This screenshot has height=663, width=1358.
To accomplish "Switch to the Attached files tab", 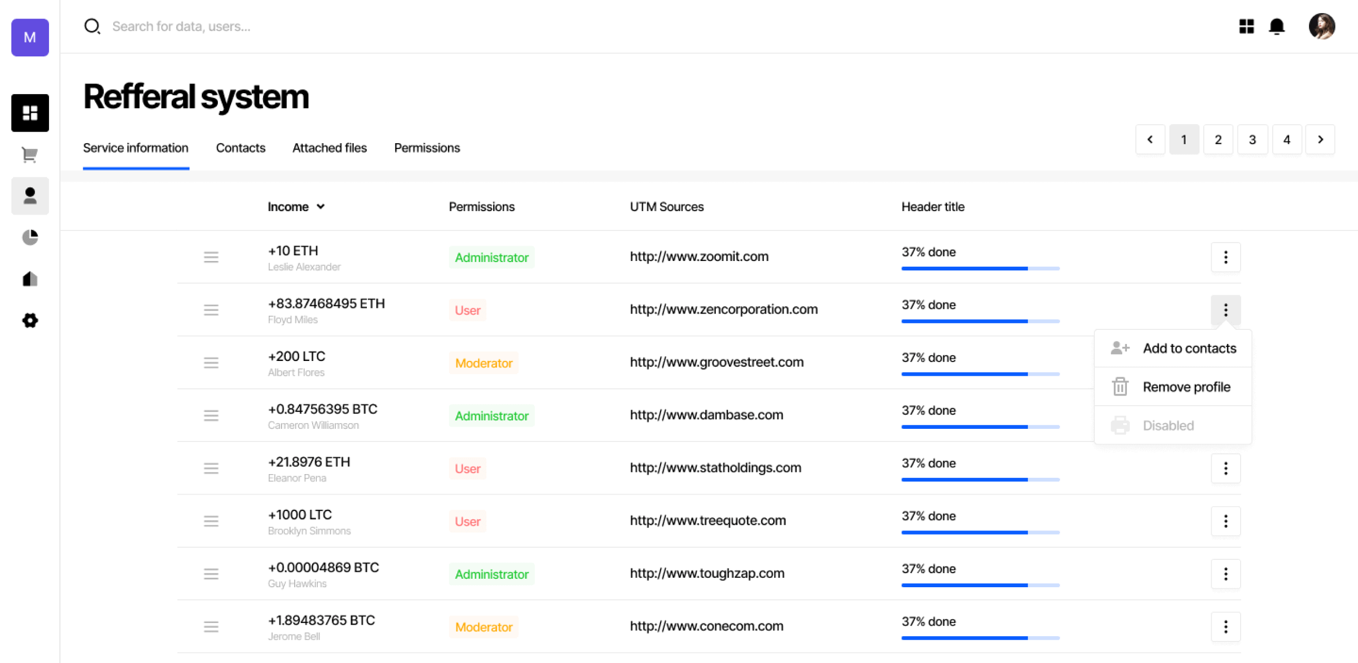I will [x=329, y=148].
